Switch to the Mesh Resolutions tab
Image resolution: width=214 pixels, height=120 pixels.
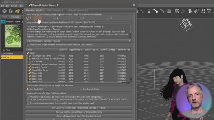tap(55, 10)
